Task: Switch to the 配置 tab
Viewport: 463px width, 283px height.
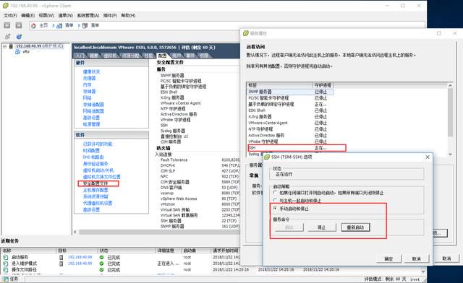Action: click(x=162, y=56)
